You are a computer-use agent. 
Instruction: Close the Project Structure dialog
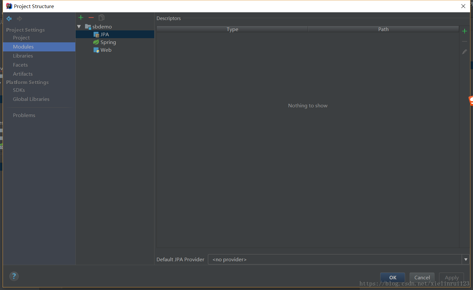(x=463, y=6)
